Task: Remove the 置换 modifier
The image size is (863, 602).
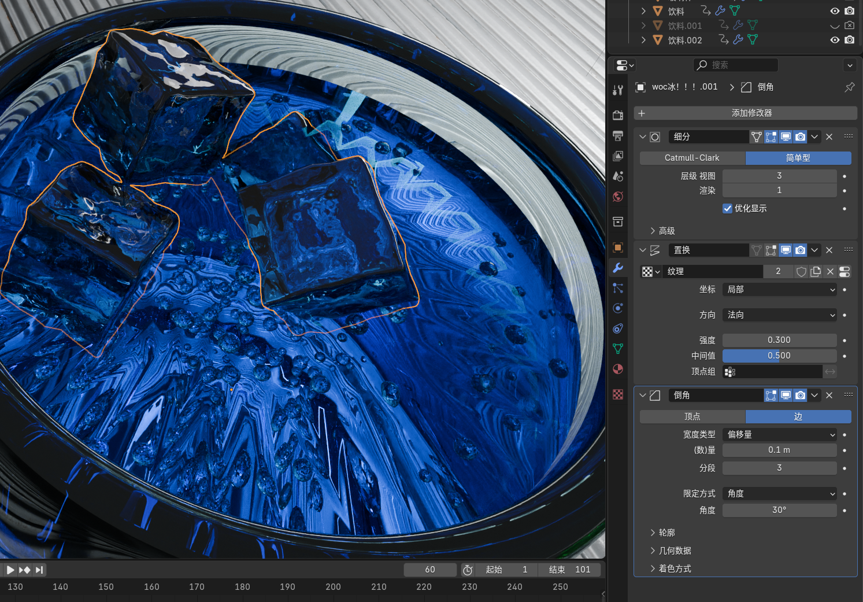Action: (x=829, y=250)
